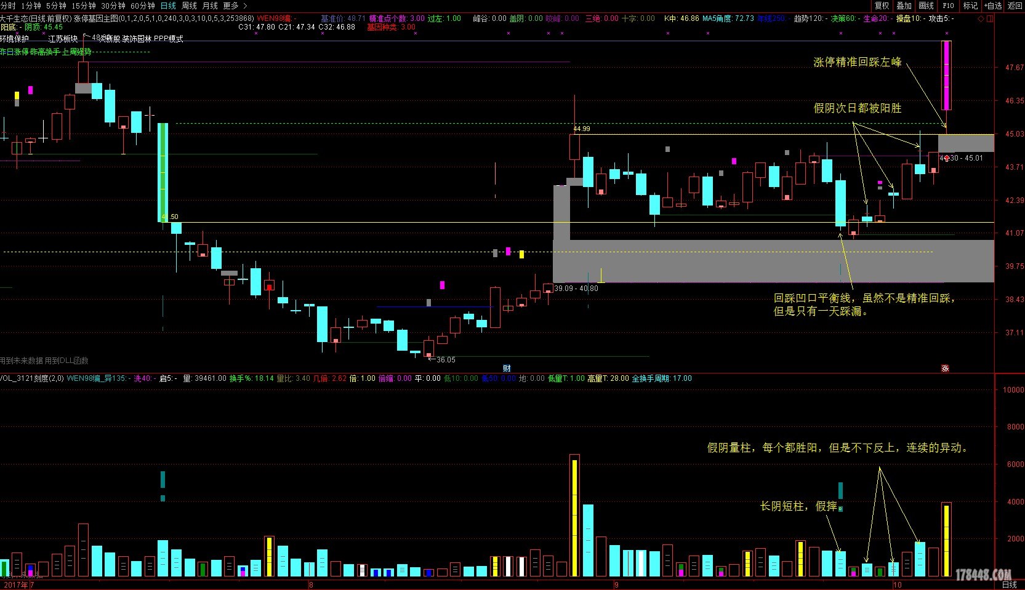Click the 基准价: 48.71 value
Screen dimensions: 1025x590
(x=343, y=18)
